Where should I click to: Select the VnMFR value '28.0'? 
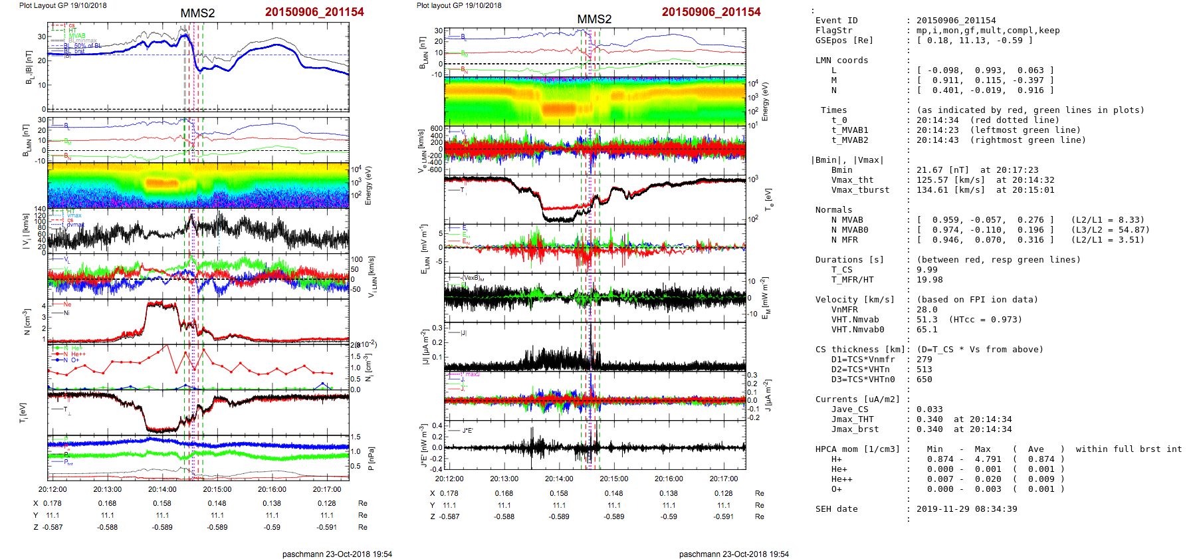pyautogui.click(x=926, y=310)
